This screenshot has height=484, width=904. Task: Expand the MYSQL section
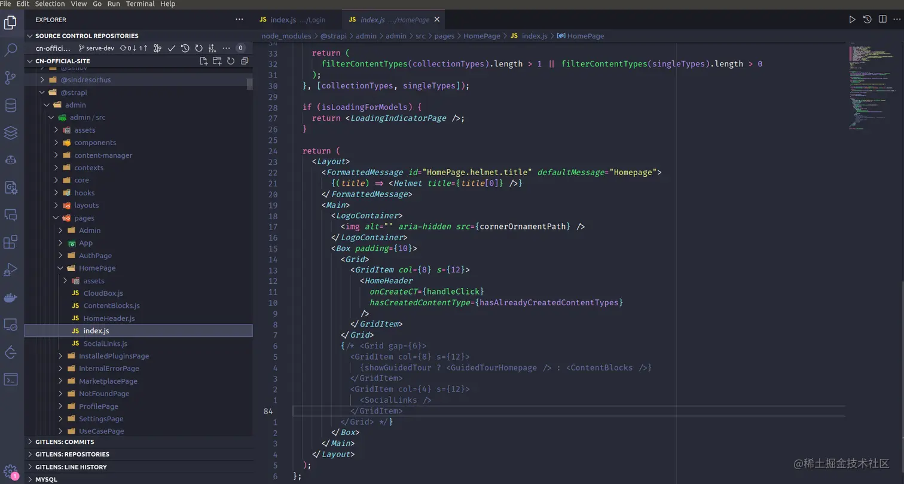point(138,479)
